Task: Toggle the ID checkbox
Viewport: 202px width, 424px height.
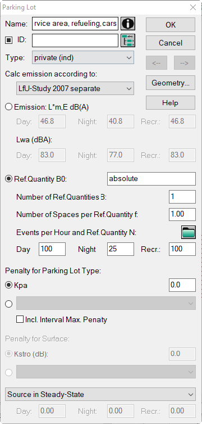Action: (9, 40)
